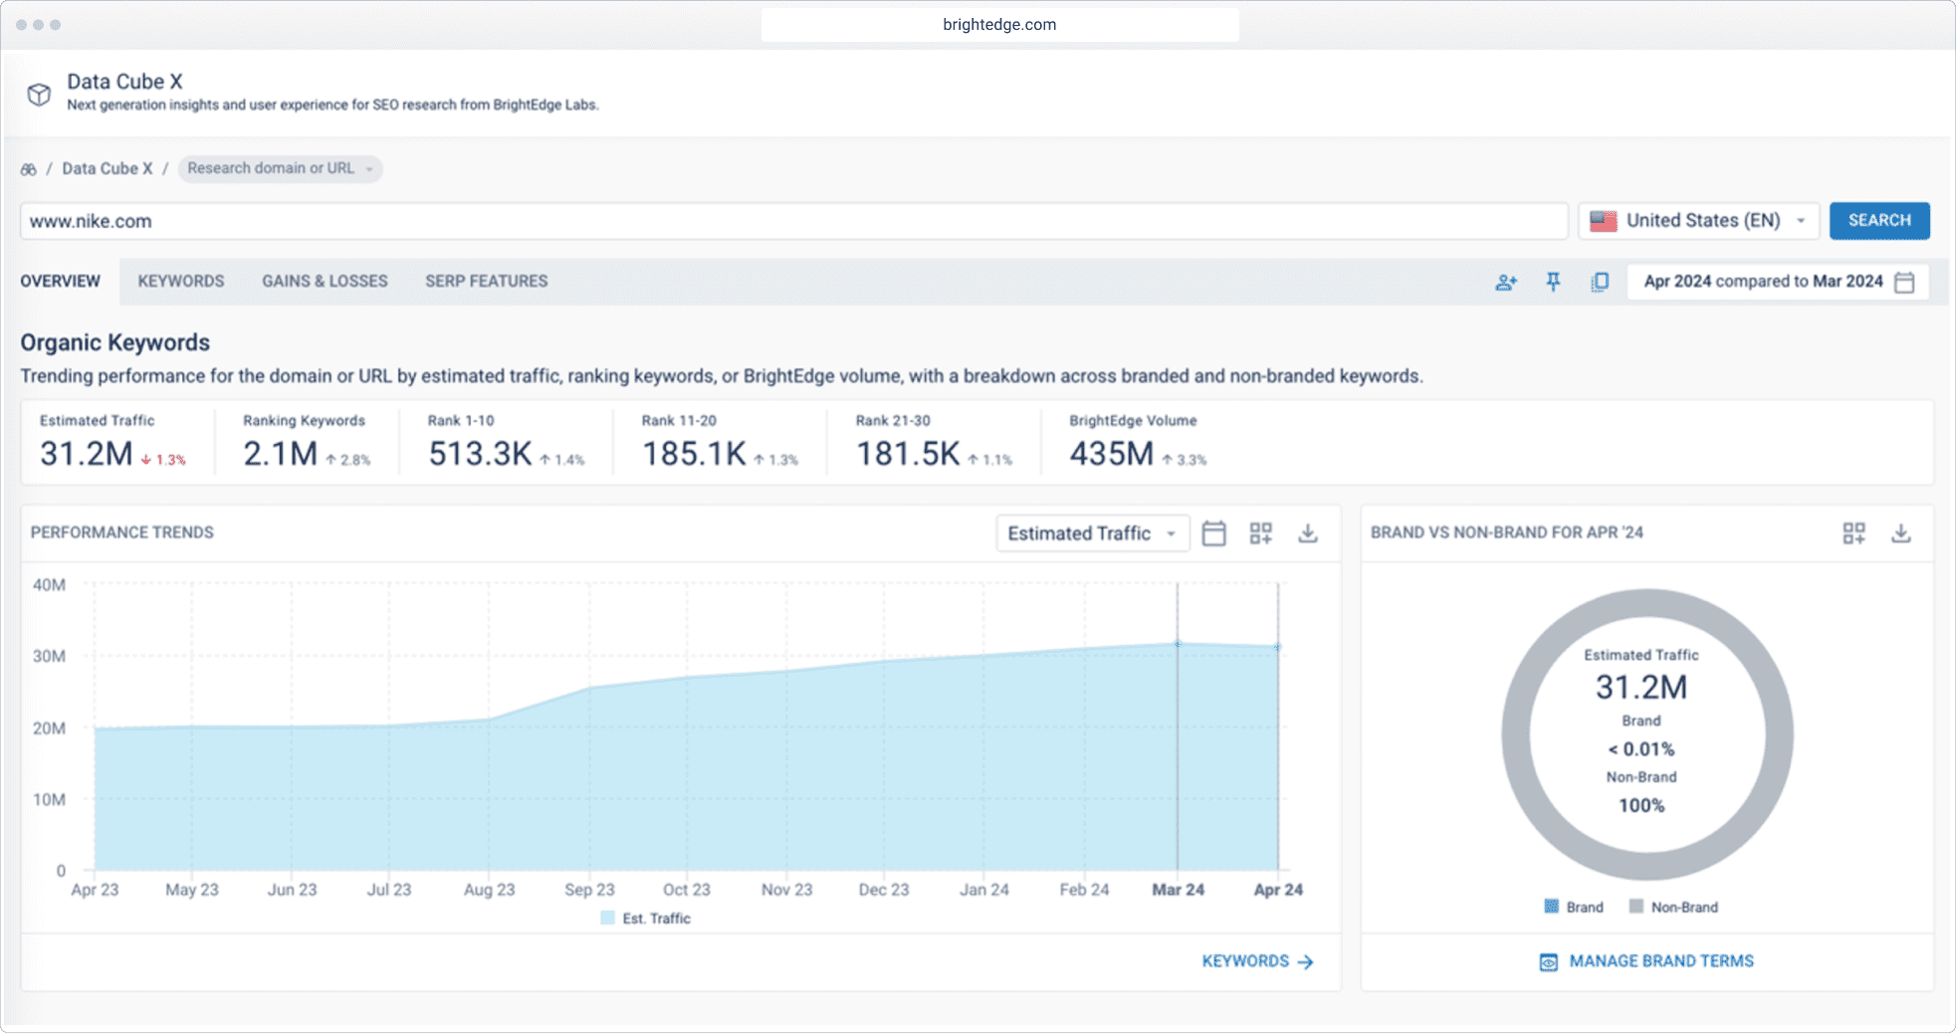Toggle Brand legend item in donut chart
Viewport: 1956px width, 1034px height.
[1574, 907]
